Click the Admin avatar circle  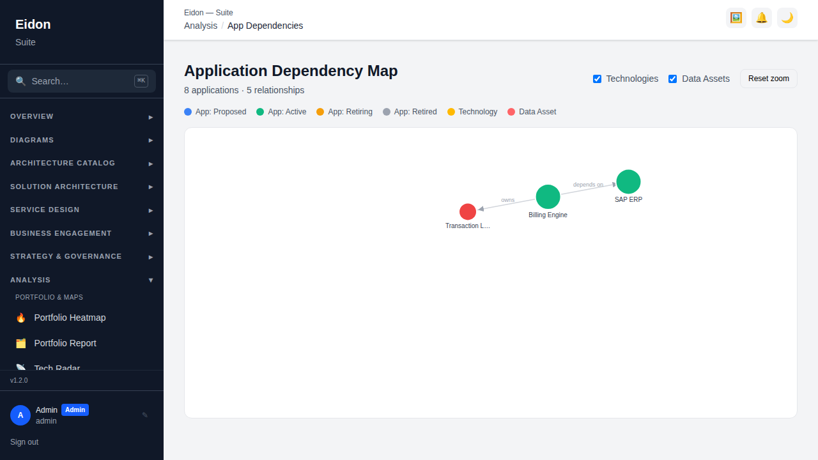pos(20,415)
